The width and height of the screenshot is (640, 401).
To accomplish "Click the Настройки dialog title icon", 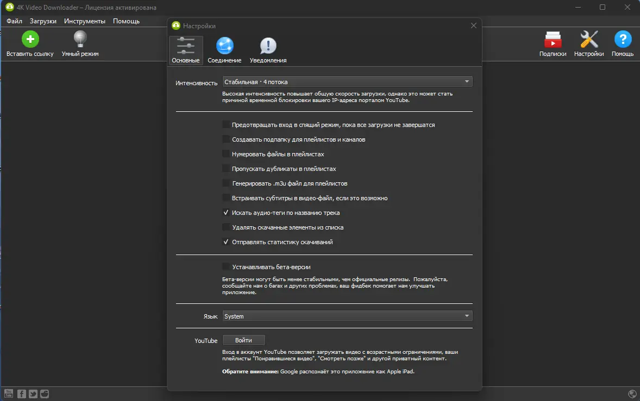I will coord(176,26).
